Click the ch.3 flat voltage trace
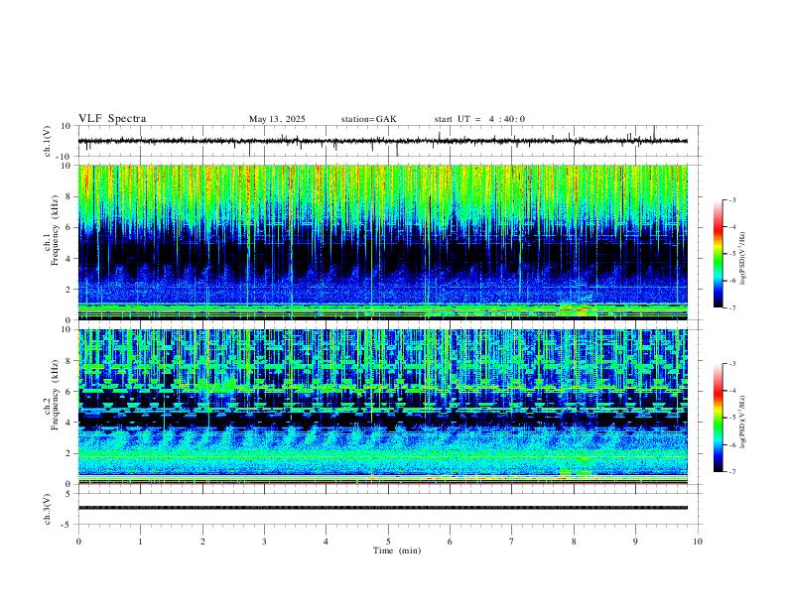This screenshot has height=607, width=786. coord(382,508)
